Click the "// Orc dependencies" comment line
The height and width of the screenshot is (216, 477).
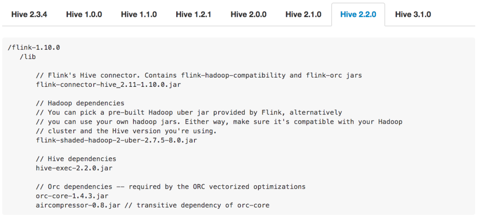tap(170, 186)
